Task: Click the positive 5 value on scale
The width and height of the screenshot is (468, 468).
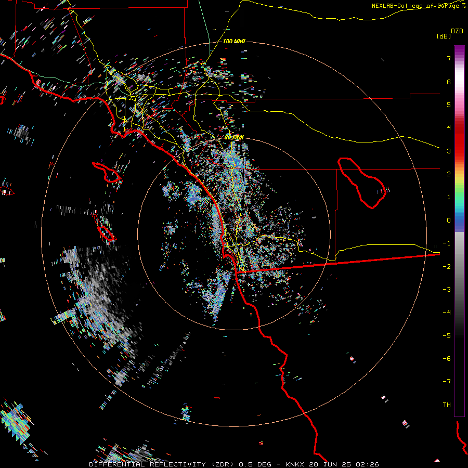Action: click(x=449, y=105)
